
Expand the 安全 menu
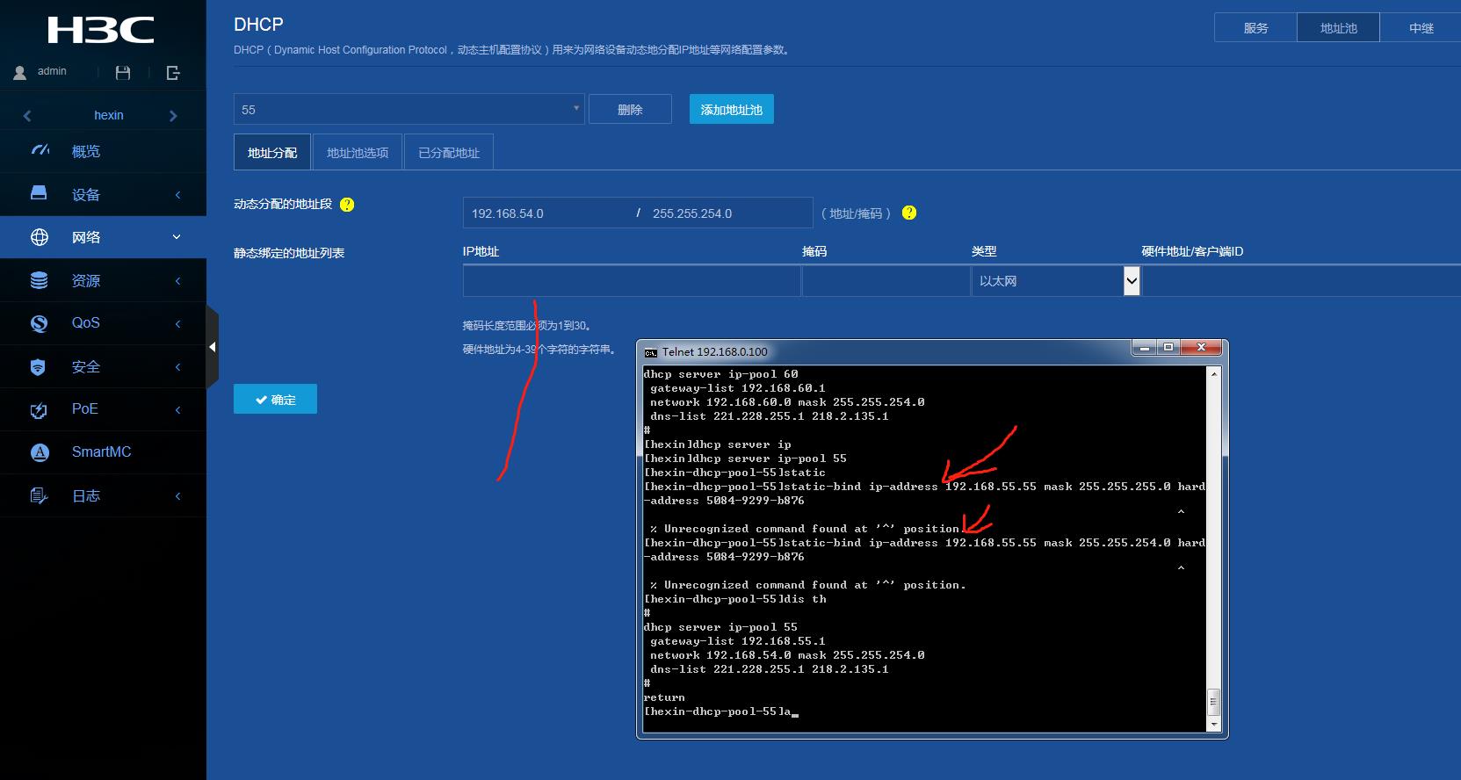click(x=177, y=367)
